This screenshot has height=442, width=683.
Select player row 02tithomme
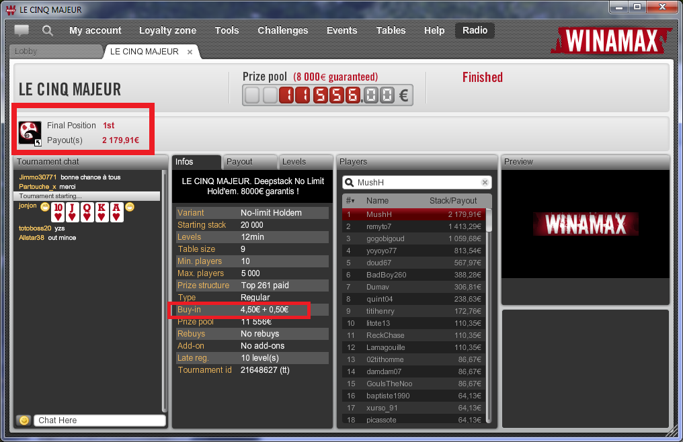point(414,359)
